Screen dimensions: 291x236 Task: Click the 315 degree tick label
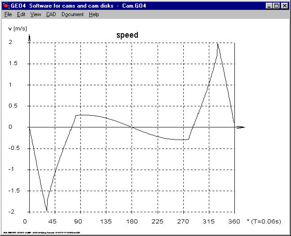point(209,222)
